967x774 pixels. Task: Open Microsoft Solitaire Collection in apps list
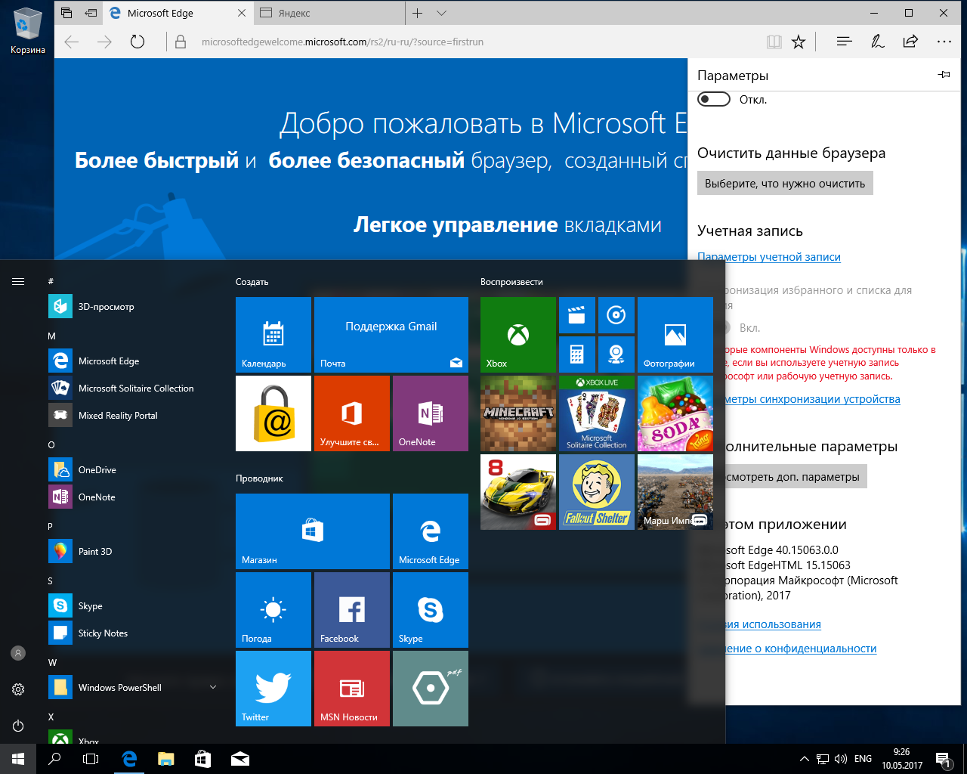133,389
